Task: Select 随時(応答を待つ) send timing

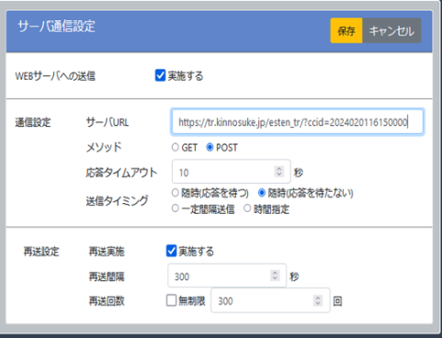Action: (x=175, y=193)
